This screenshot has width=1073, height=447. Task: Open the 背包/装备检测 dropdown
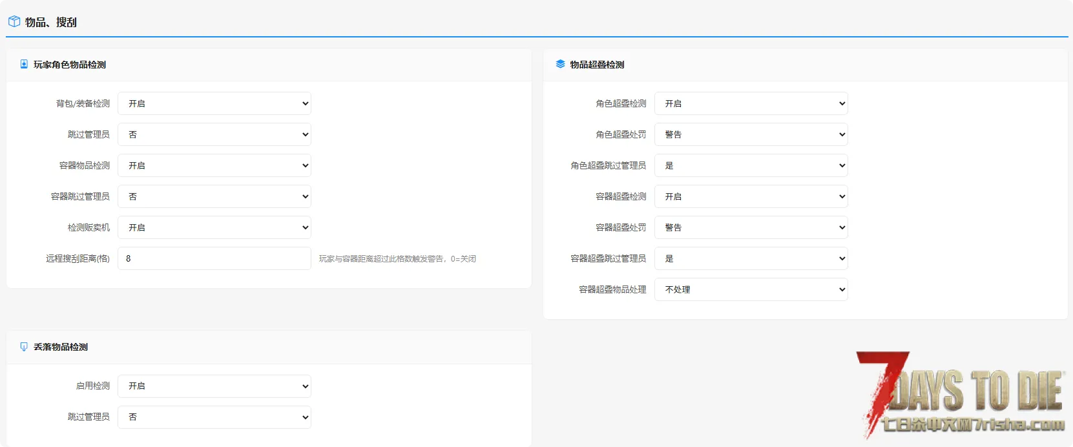214,103
